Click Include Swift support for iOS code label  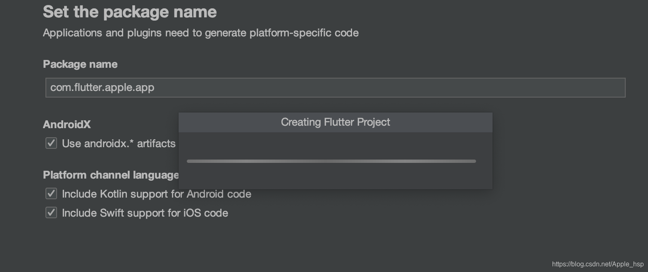click(x=145, y=213)
